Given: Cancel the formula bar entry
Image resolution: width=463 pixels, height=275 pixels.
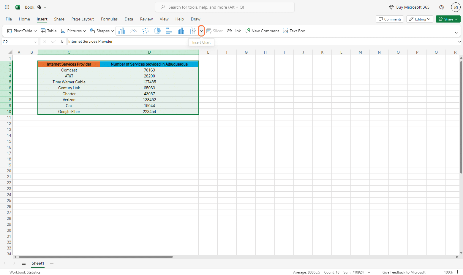Looking at the screenshot, I should click(x=45, y=42).
